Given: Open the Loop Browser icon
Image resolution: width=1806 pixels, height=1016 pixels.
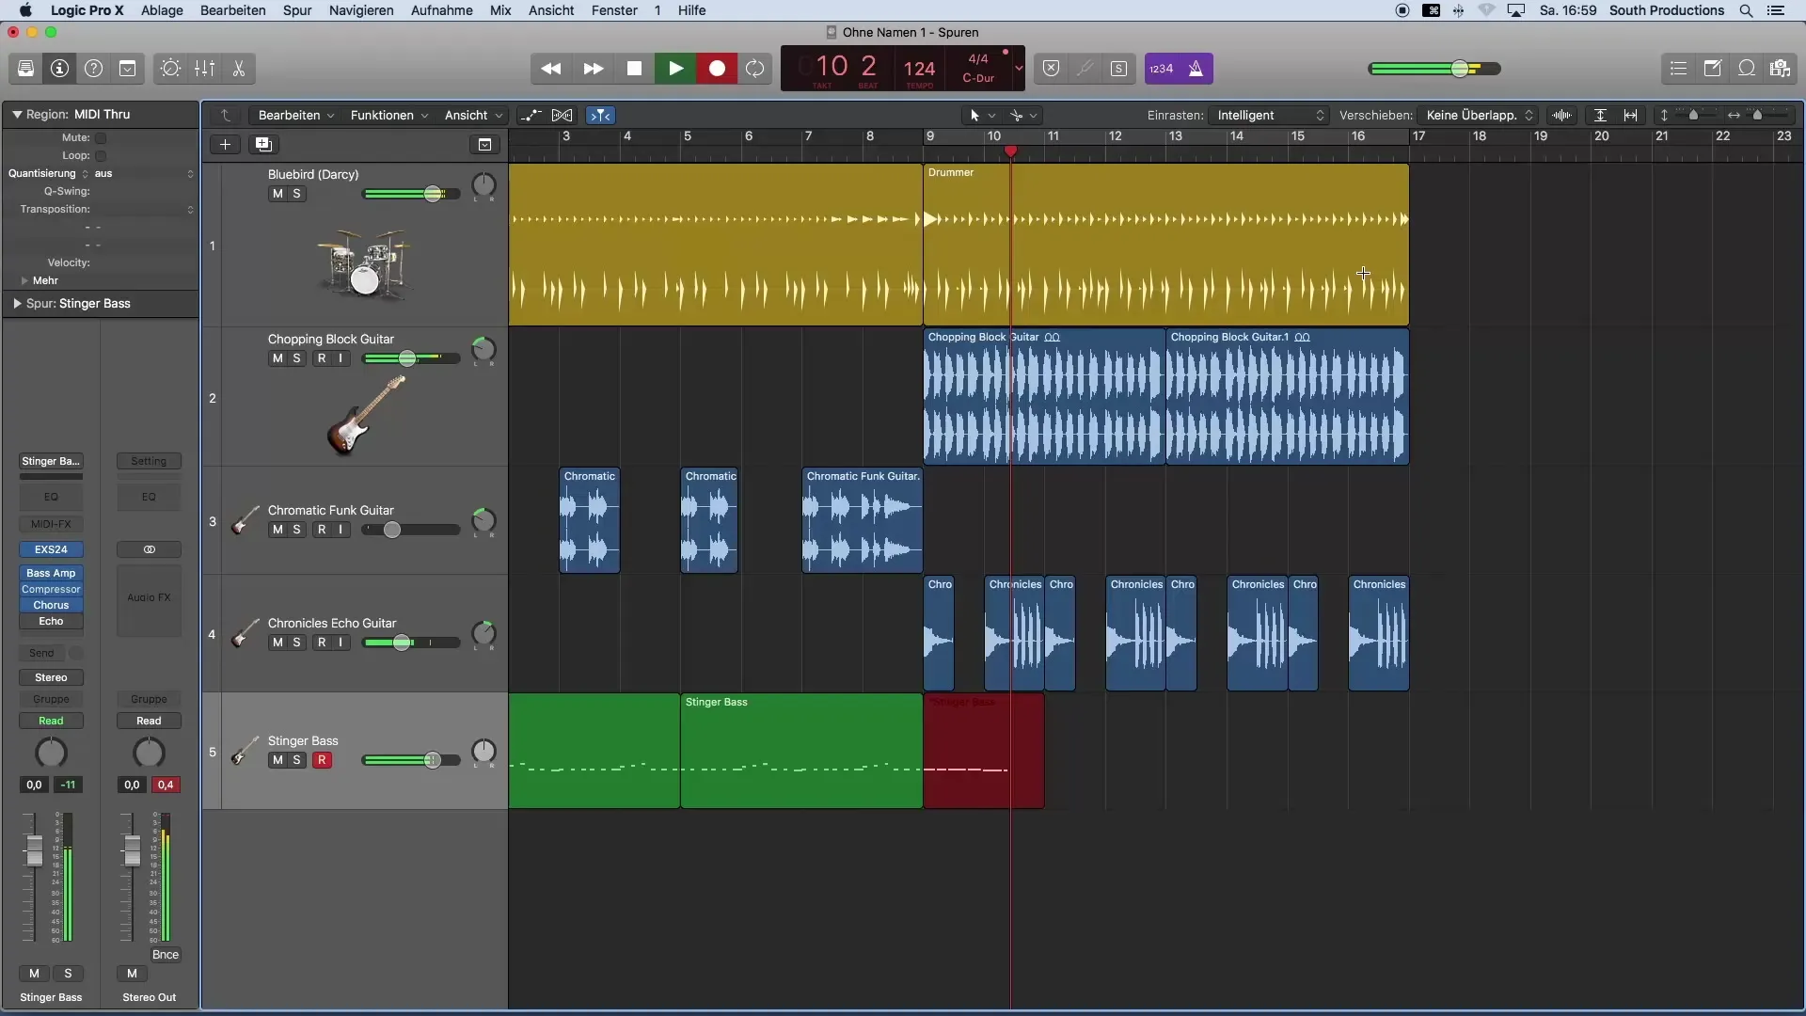Looking at the screenshot, I should pos(1746,69).
